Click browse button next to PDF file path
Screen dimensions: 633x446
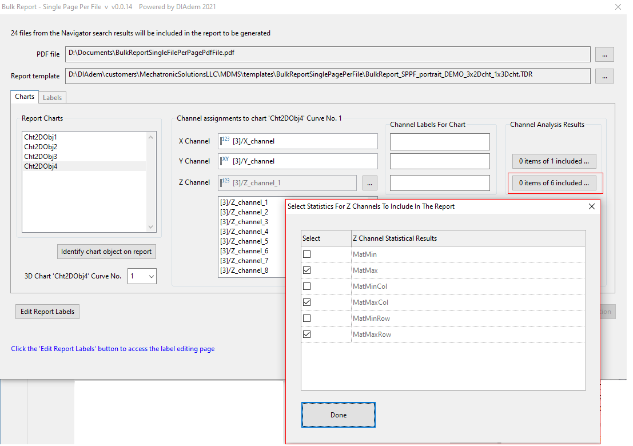pos(604,54)
